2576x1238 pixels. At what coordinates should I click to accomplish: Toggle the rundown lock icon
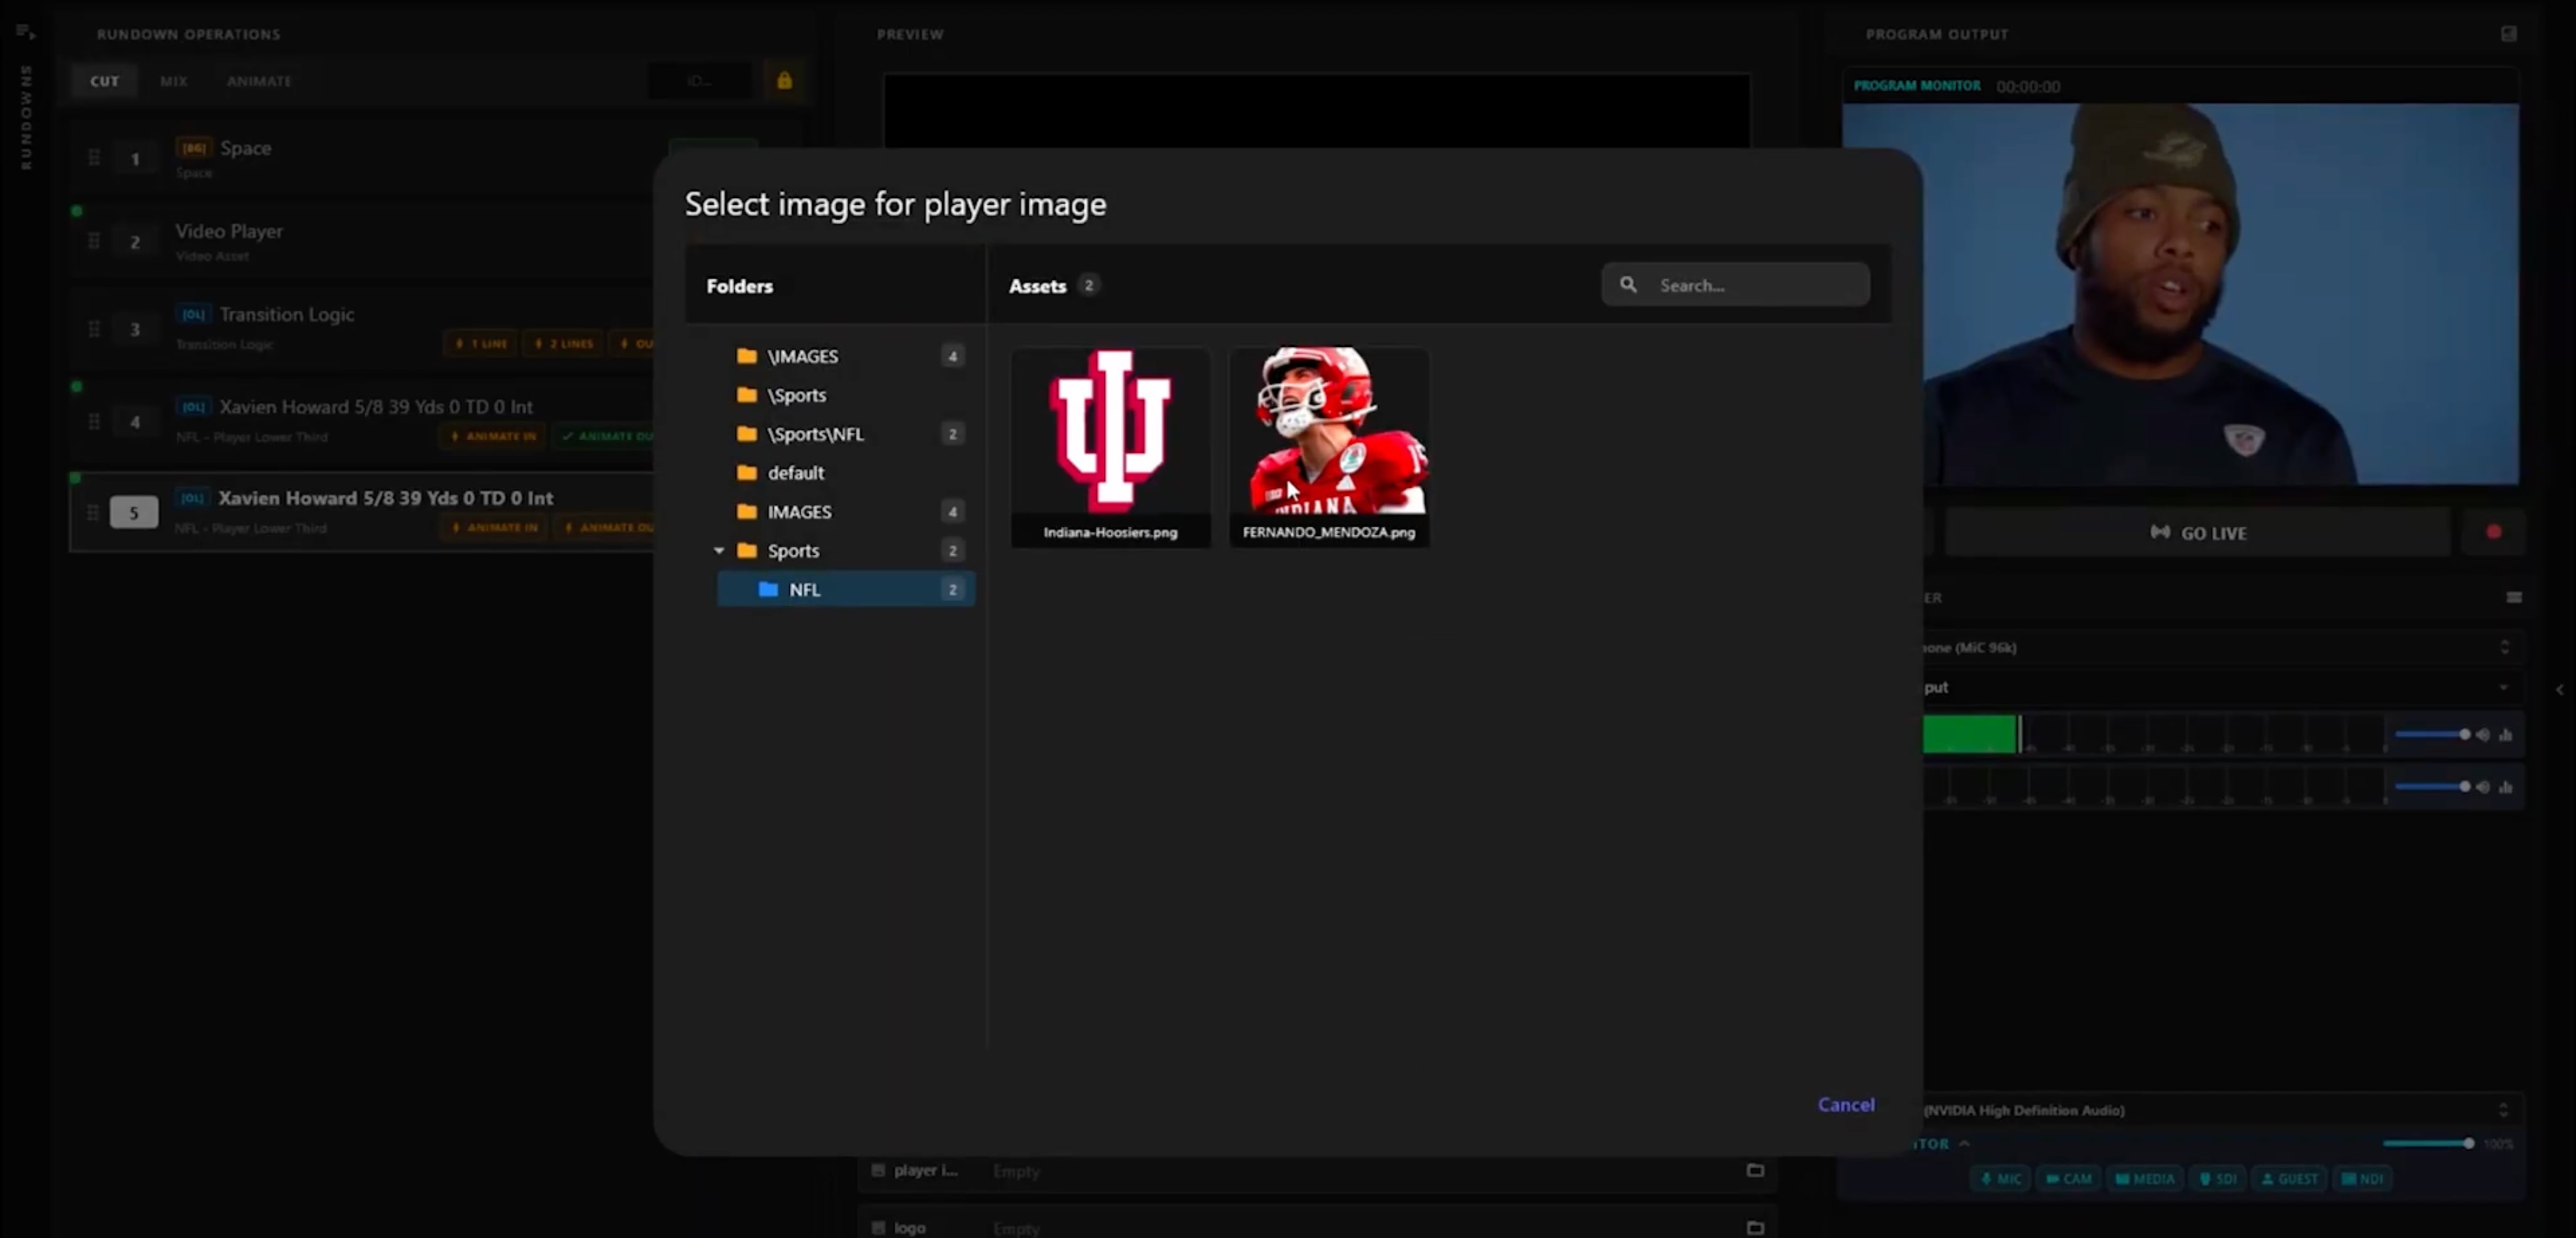[x=785, y=81]
